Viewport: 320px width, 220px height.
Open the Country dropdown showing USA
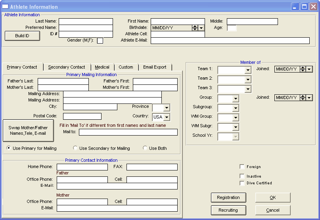tap(167, 117)
